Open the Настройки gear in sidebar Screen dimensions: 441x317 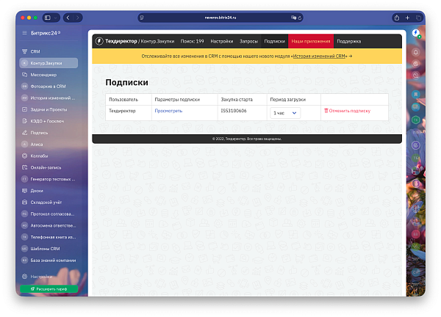(24, 277)
